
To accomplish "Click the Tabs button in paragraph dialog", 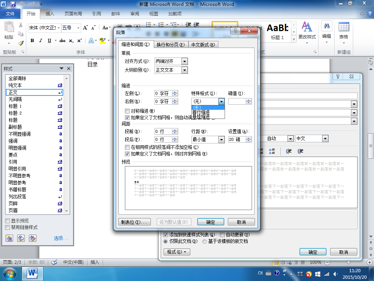I will click(134, 222).
